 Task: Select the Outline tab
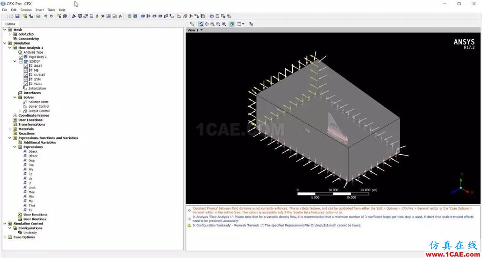[10, 24]
